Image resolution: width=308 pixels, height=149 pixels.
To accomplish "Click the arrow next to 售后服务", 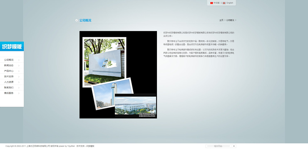I will point(19,93).
